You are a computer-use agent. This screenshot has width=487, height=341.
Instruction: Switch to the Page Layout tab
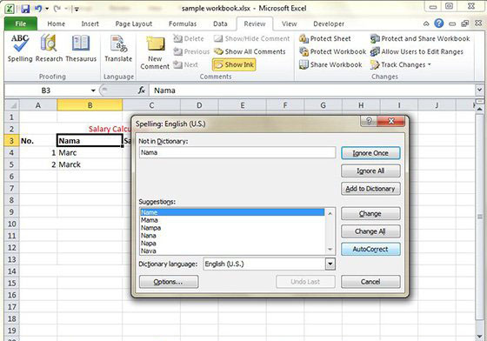click(x=134, y=23)
